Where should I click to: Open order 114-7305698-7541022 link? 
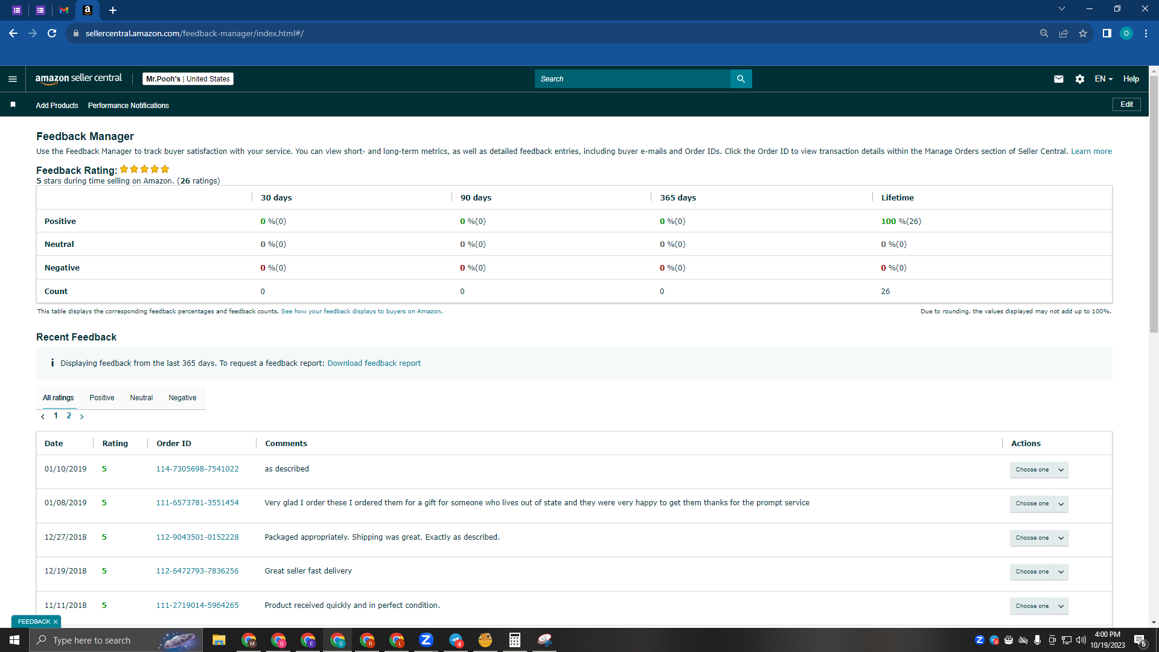[197, 469]
